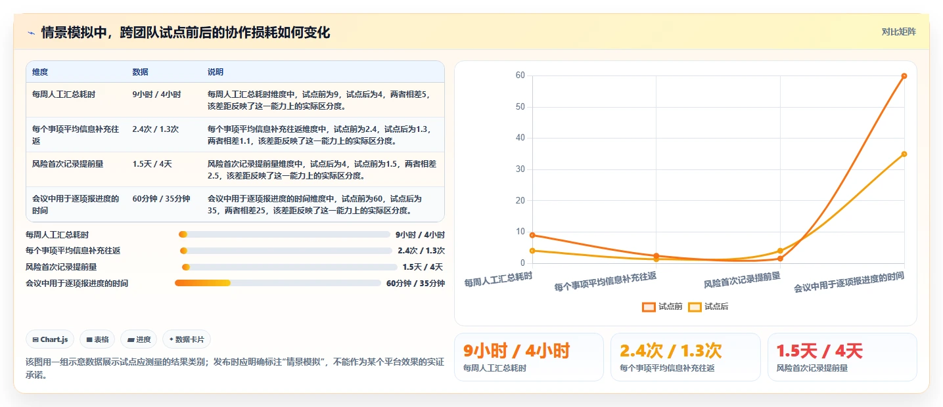Click the 试点前 data point at 60
943x407 pixels.
click(x=904, y=76)
